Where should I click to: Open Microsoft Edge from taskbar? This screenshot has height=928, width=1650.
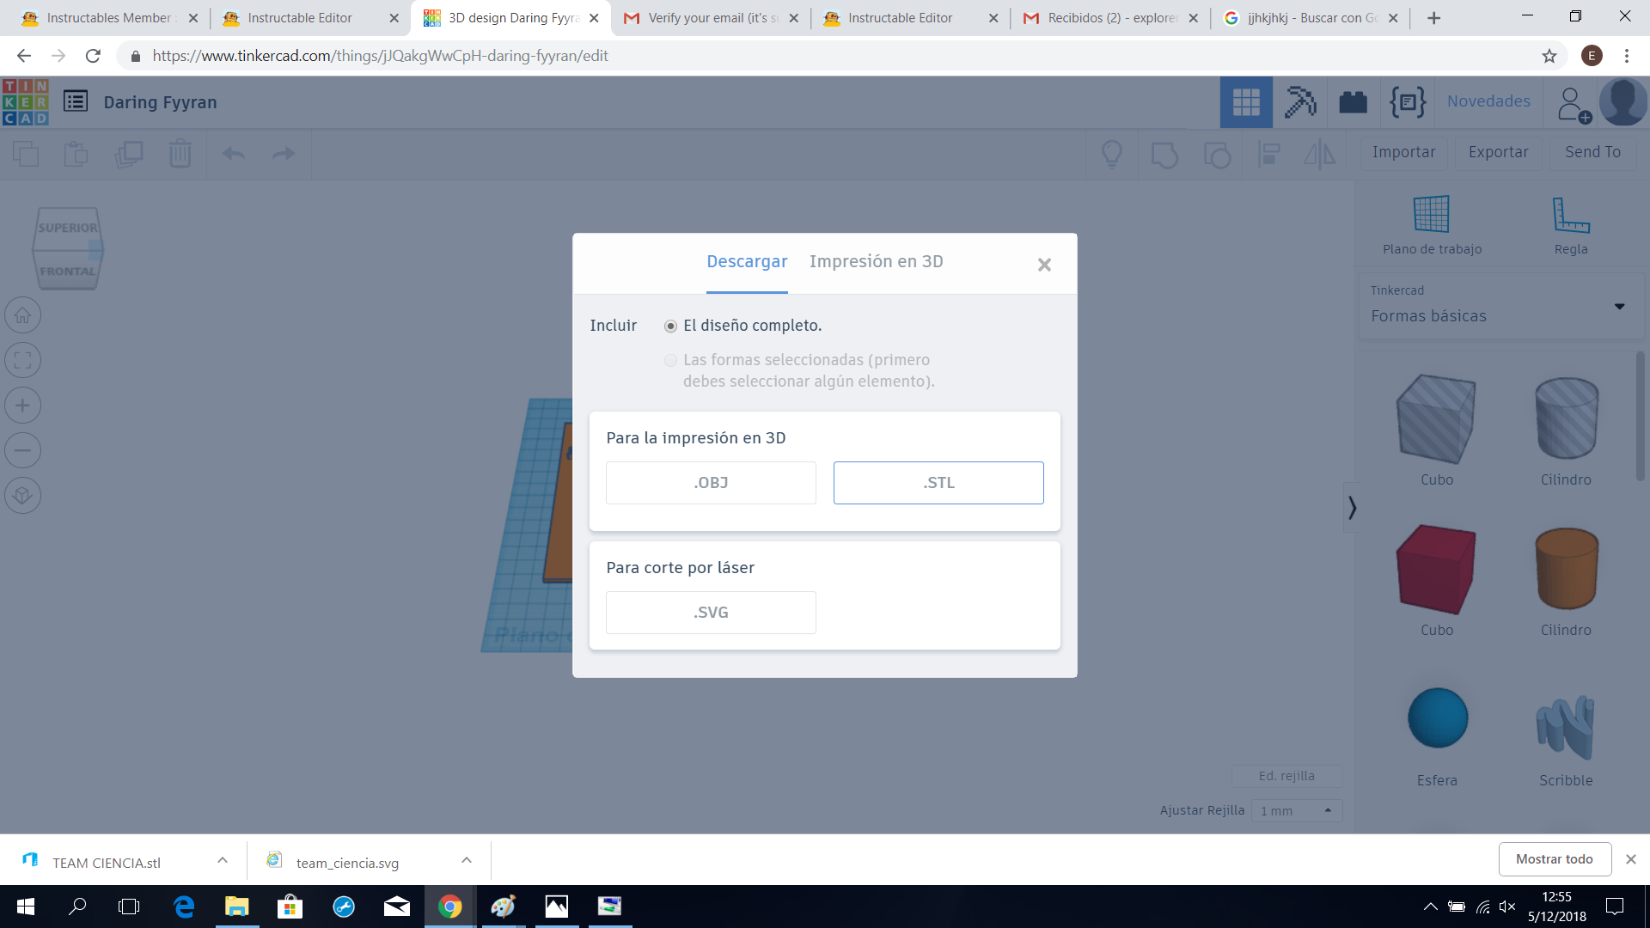(184, 907)
